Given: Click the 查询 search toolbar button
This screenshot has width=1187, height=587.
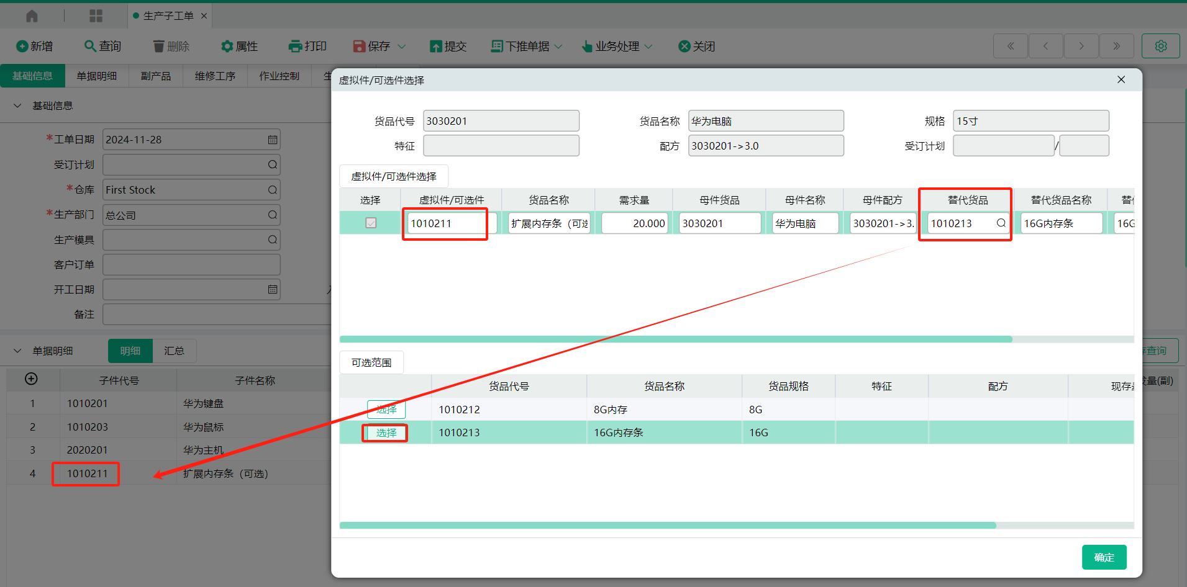Looking at the screenshot, I should point(102,46).
